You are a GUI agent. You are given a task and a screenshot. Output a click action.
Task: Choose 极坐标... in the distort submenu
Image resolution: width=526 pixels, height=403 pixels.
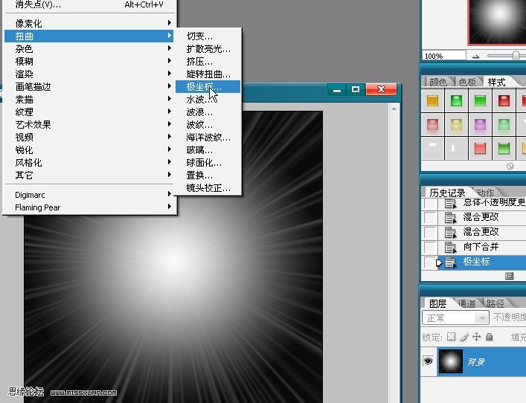[208, 87]
